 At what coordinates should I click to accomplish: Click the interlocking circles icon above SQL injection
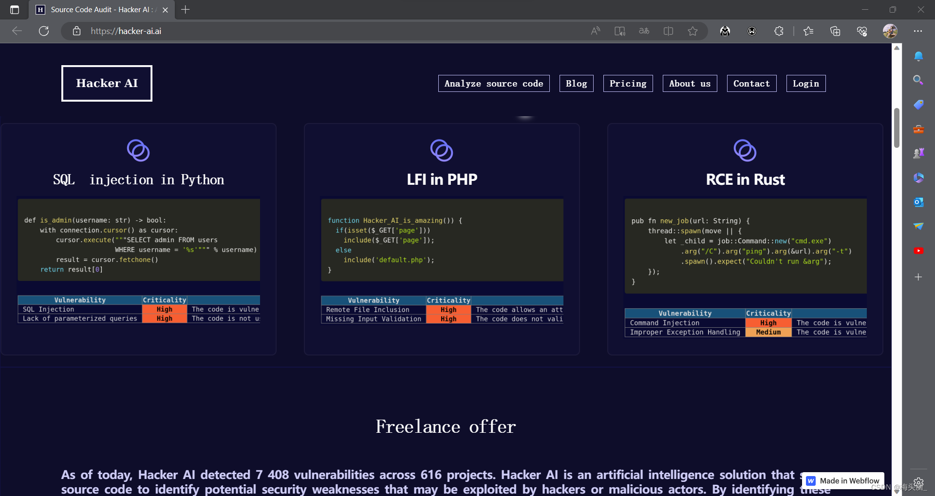pos(138,150)
